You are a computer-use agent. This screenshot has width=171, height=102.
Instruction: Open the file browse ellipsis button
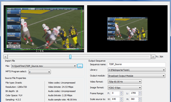(x=80, y=66)
